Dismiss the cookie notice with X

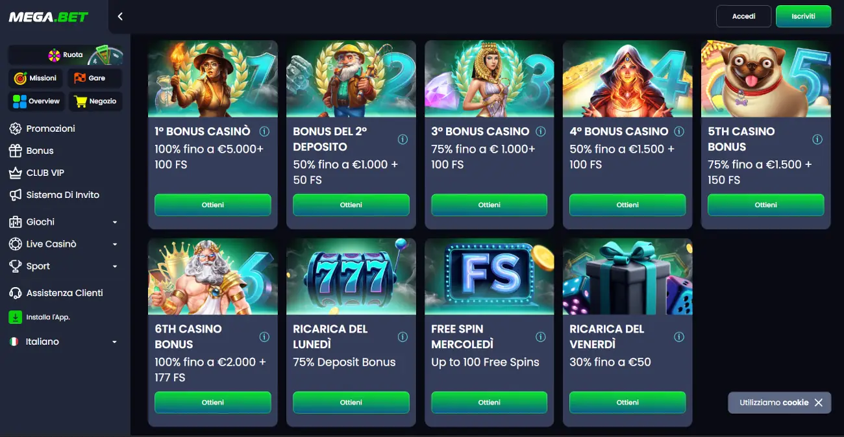click(818, 403)
